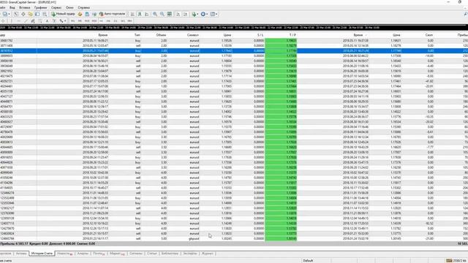The width and height of the screenshot is (468, 263).
Task: Enable chart shift from right edge
Action: point(185,14)
